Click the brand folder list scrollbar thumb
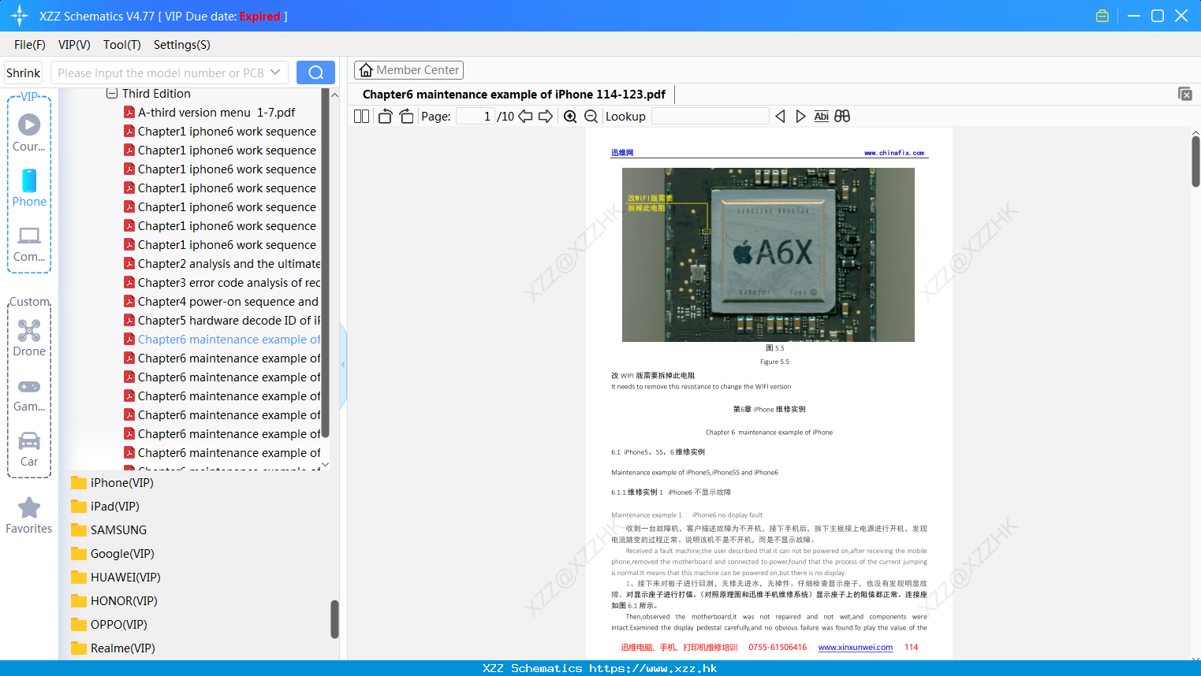Viewport: 1201px width, 676px height. click(x=334, y=619)
